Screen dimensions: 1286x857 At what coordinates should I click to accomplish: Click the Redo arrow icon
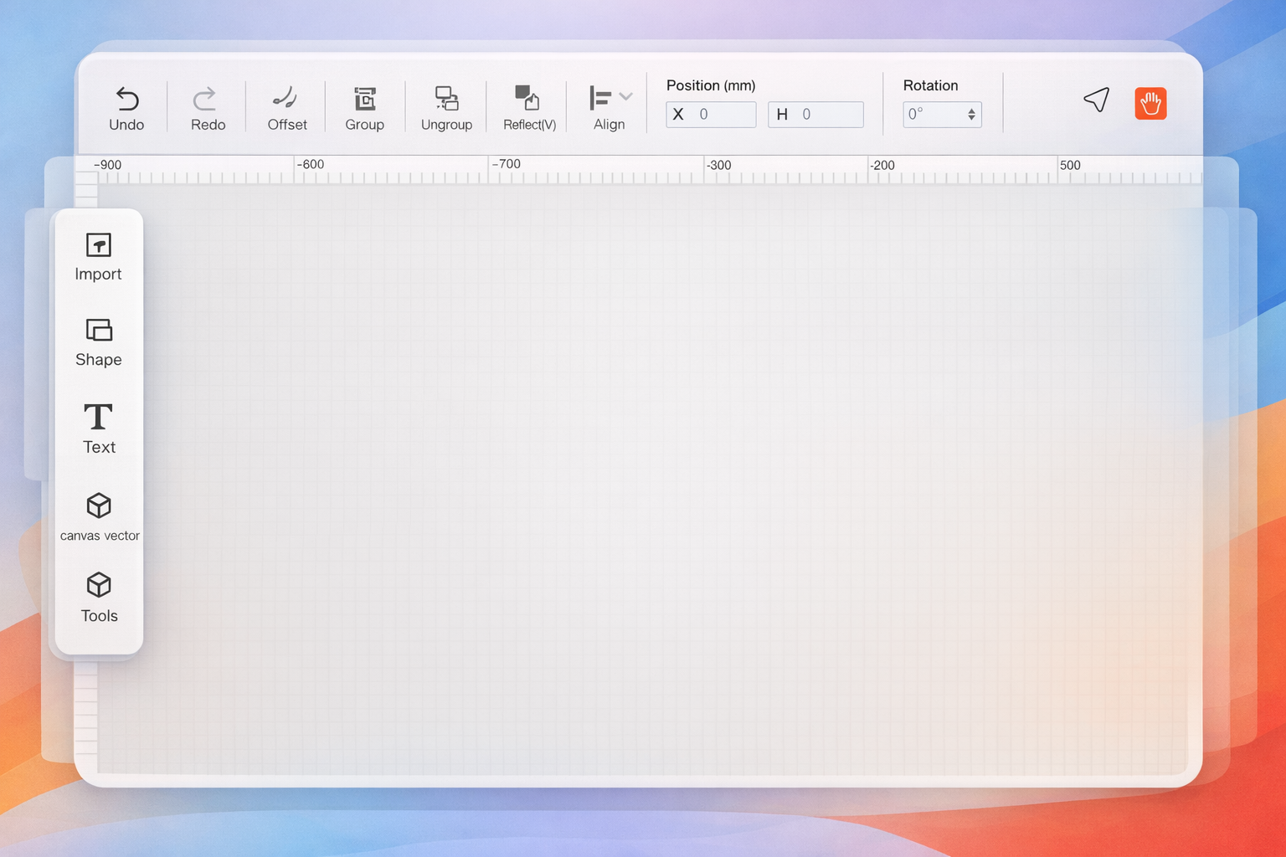click(205, 99)
